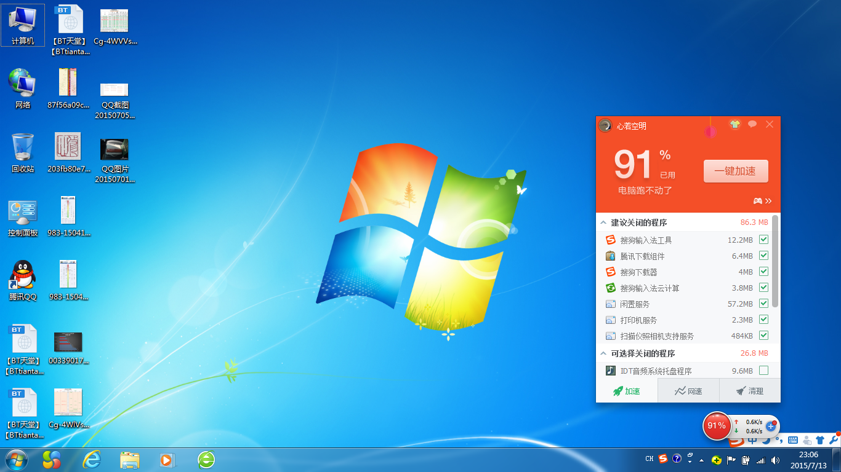Uncheck the 腾讯下载组件 checkbox

point(763,256)
